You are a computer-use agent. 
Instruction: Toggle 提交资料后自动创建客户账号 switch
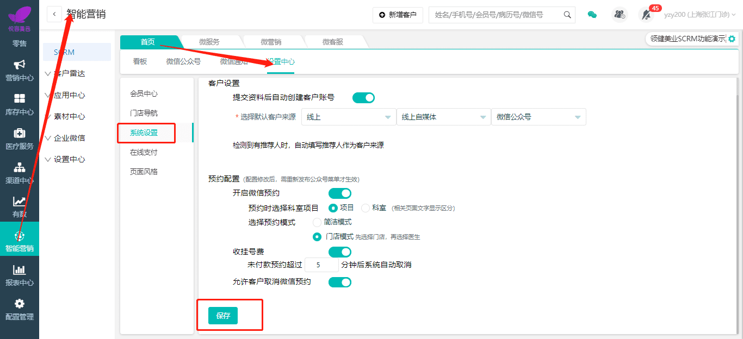tap(363, 98)
